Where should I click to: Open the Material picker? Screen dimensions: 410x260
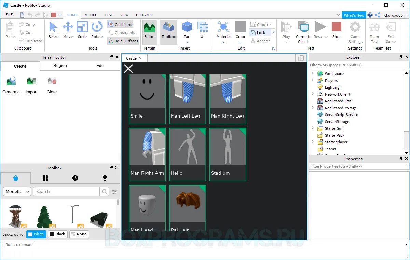pos(223,32)
